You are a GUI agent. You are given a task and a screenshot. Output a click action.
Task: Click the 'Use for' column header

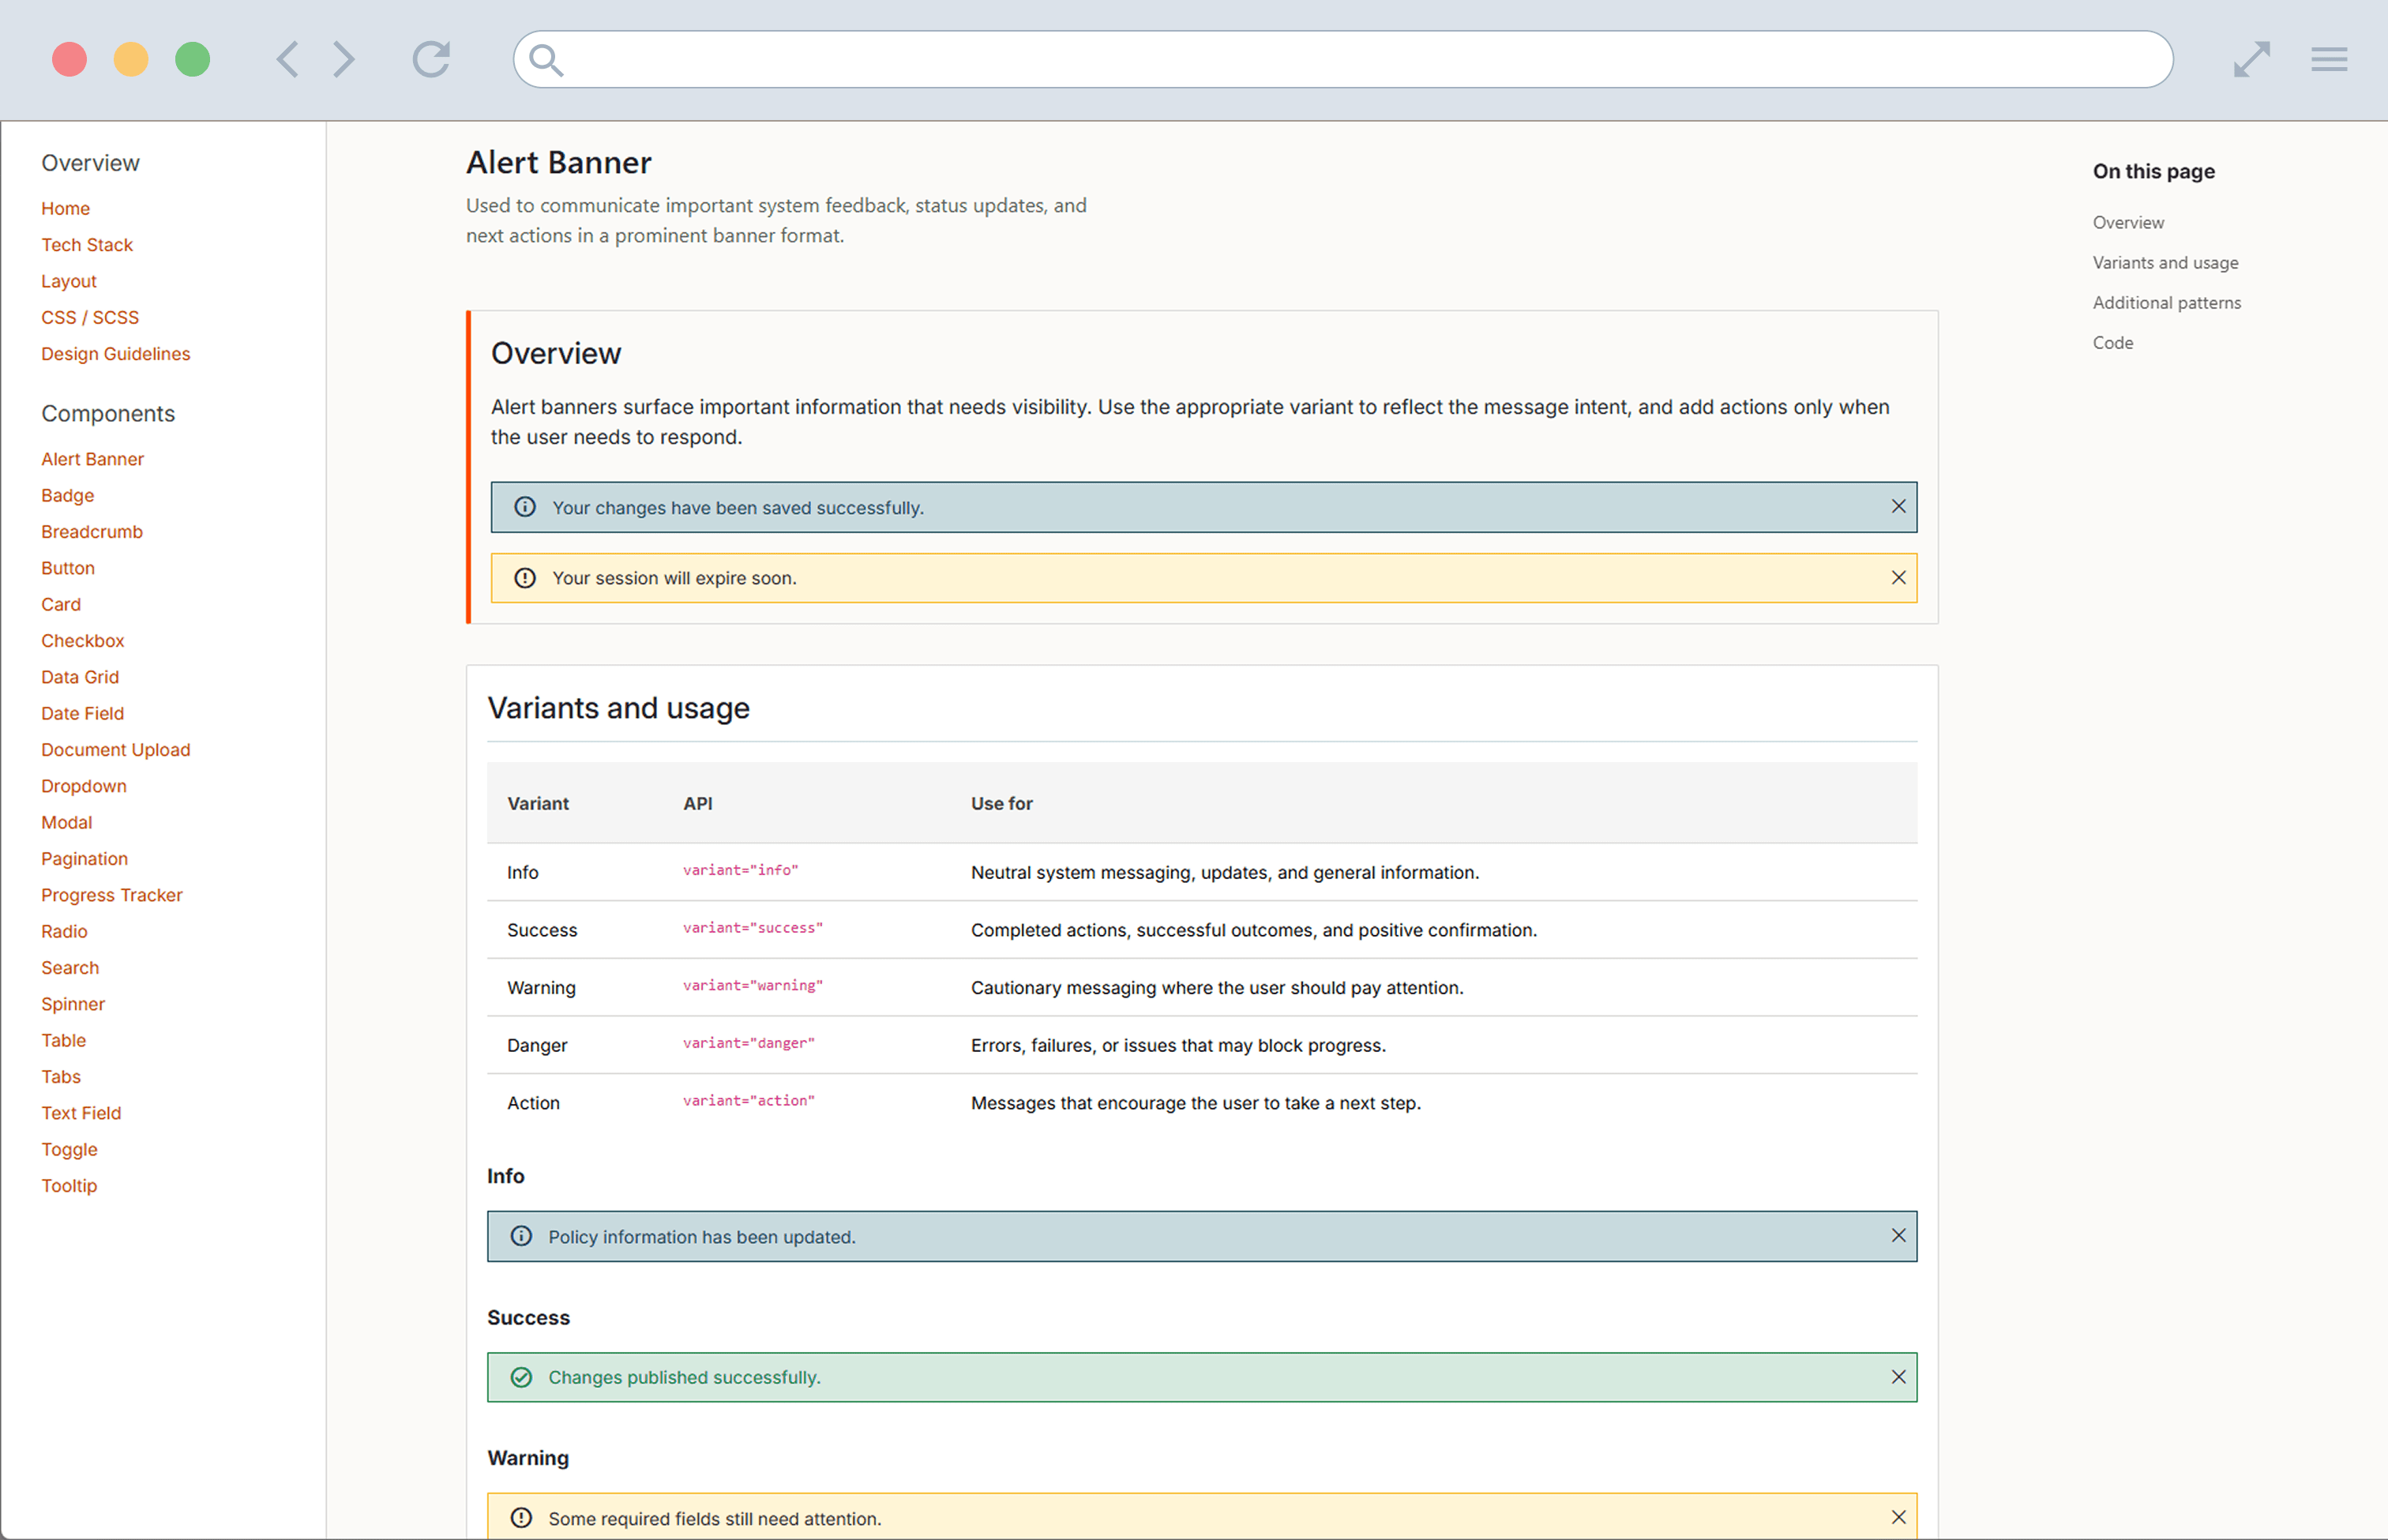click(x=1002, y=803)
